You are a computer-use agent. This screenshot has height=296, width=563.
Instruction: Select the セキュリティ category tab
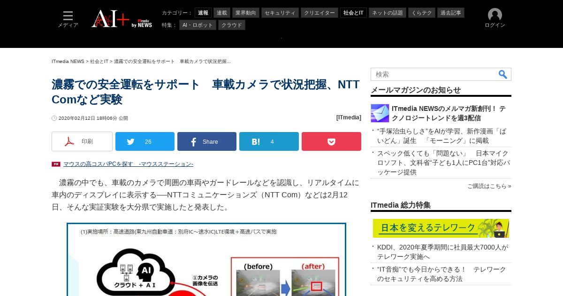(x=280, y=13)
